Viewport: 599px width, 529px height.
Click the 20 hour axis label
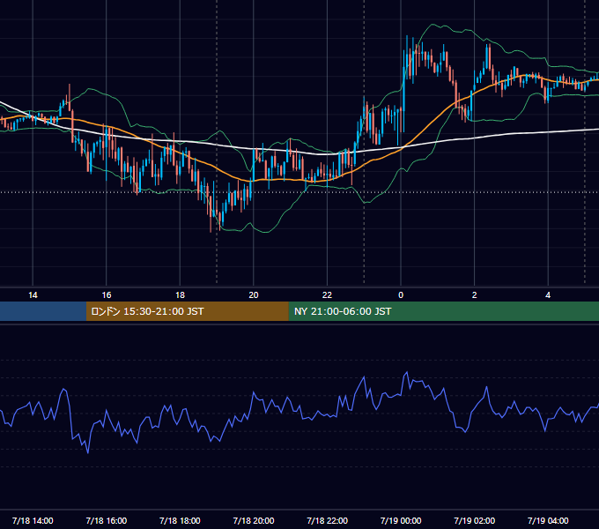click(254, 295)
